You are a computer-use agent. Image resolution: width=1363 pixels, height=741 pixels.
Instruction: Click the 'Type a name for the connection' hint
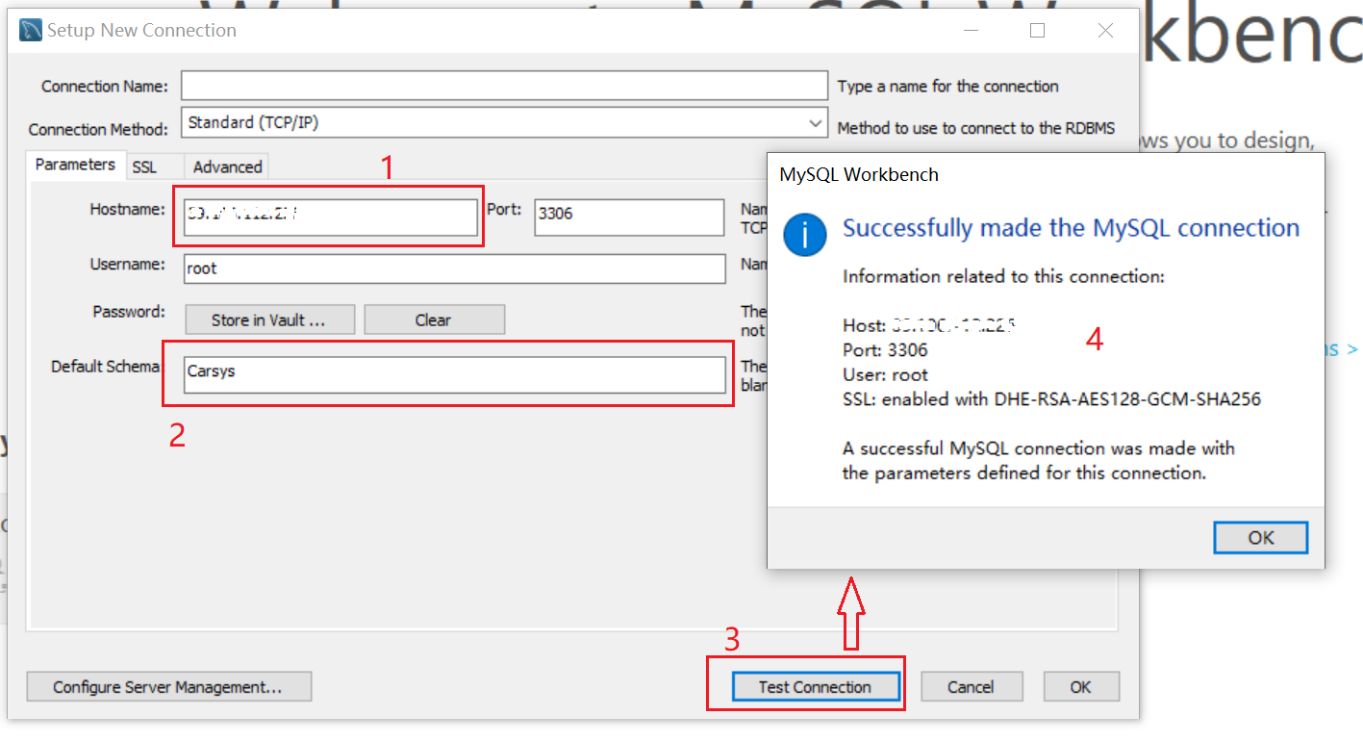[947, 86]
